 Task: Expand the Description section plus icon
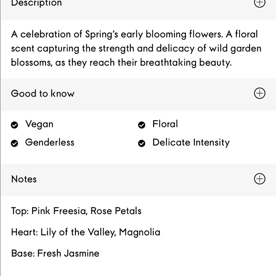pos(259,3)
